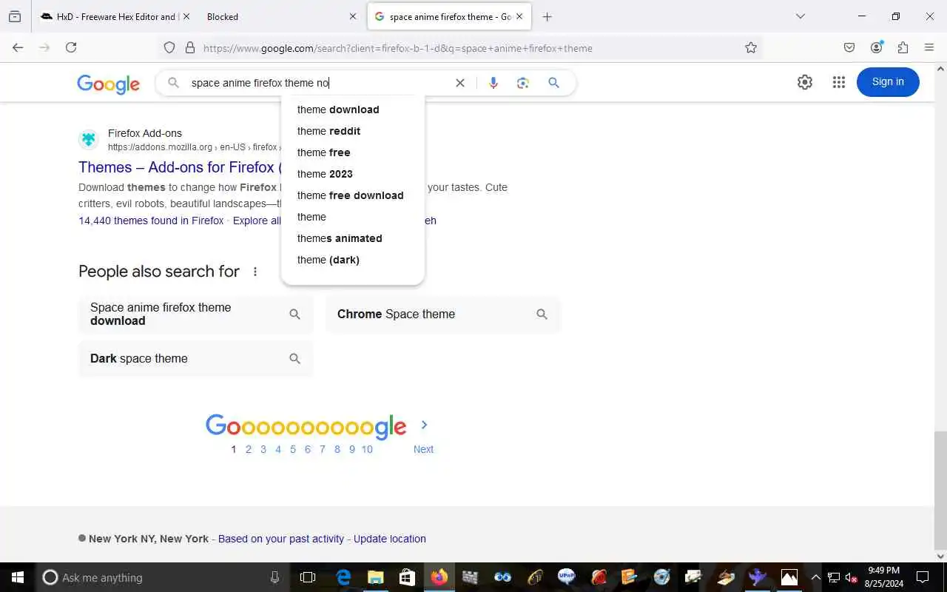Screen dimensions: 947x592
Task: Open Google Lens image search
Action: pyautogui.click(x=523, y=83)
